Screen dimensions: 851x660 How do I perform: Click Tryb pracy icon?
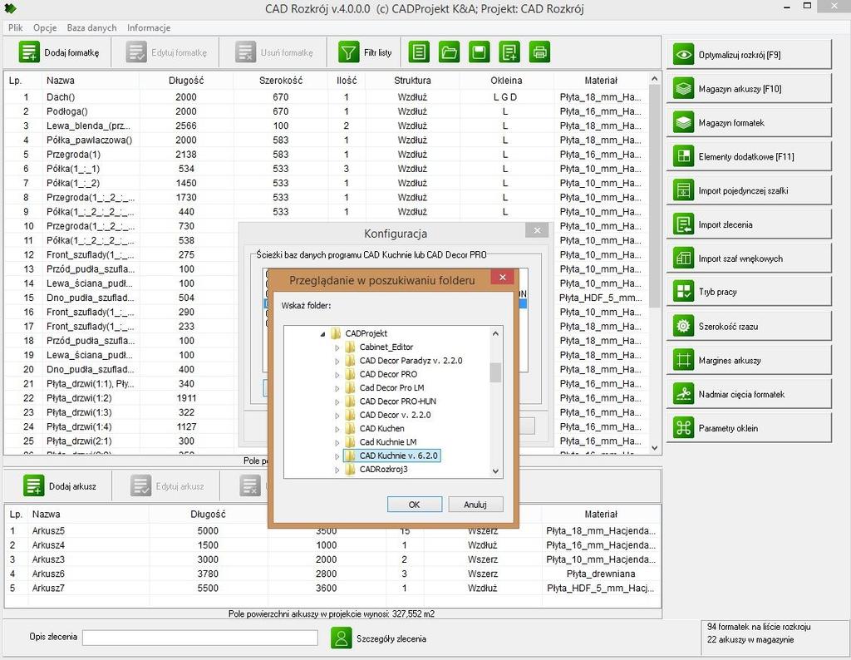point(683,292)
